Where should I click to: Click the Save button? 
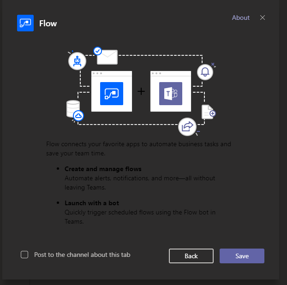[x=242, y=256]
